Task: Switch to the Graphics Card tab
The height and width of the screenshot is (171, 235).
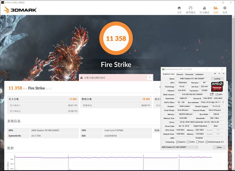Action: 169,74
